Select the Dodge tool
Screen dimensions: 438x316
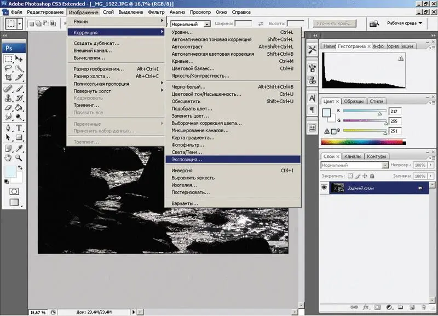[19, 117]
